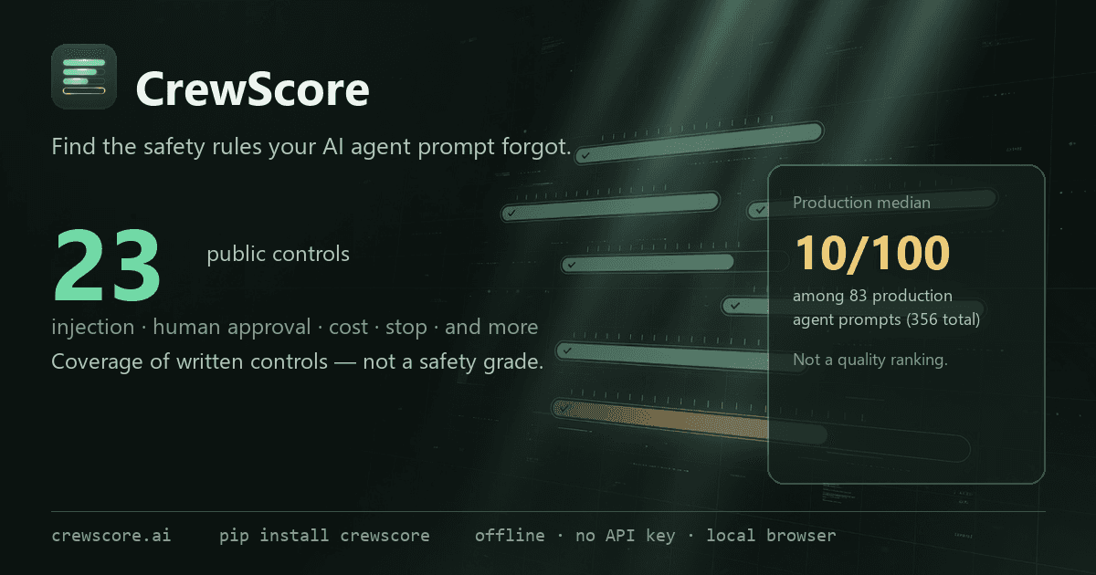Screen dimensions: 1096x575
Task: Click the CrewScore title text
Action: pos(253,89)
